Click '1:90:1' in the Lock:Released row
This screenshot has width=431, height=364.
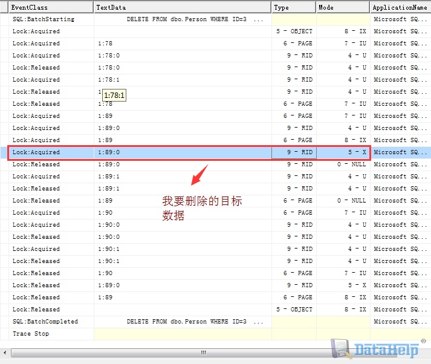(x=109, y=261)
